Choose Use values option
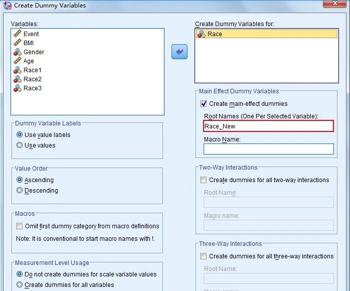Viewport: 350px width, 291px height. tap(36, 145)
